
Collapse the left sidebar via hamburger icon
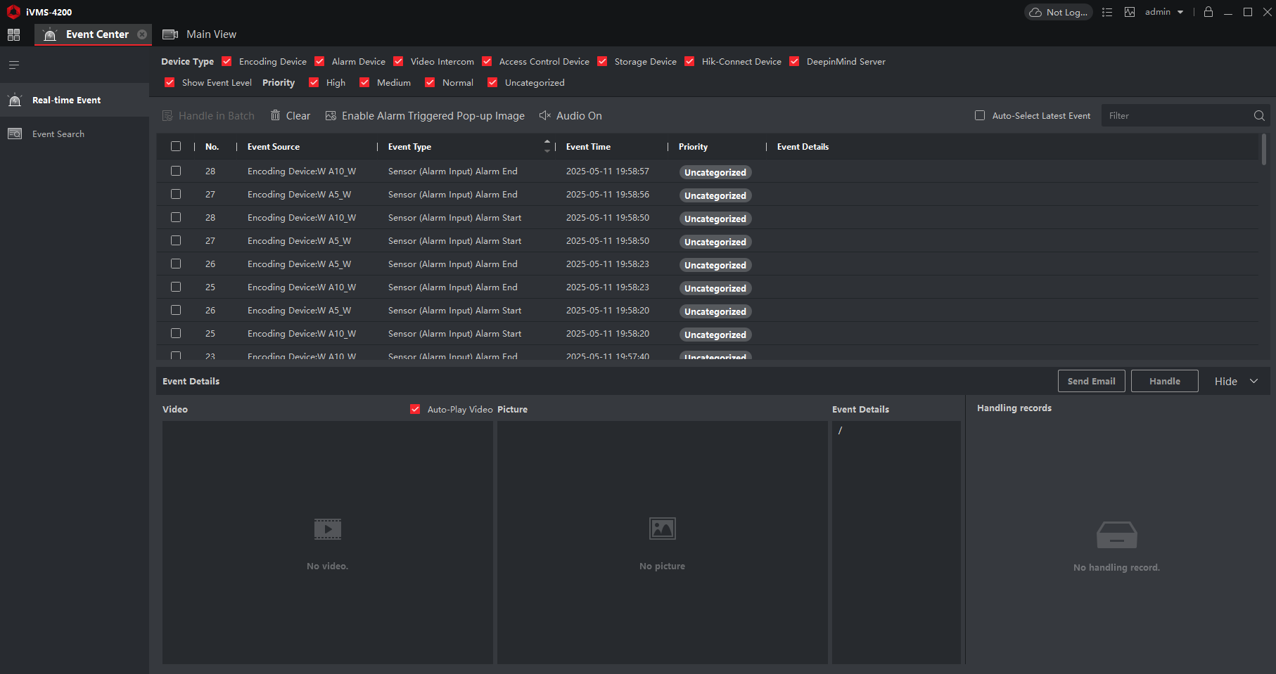point(13,65)
